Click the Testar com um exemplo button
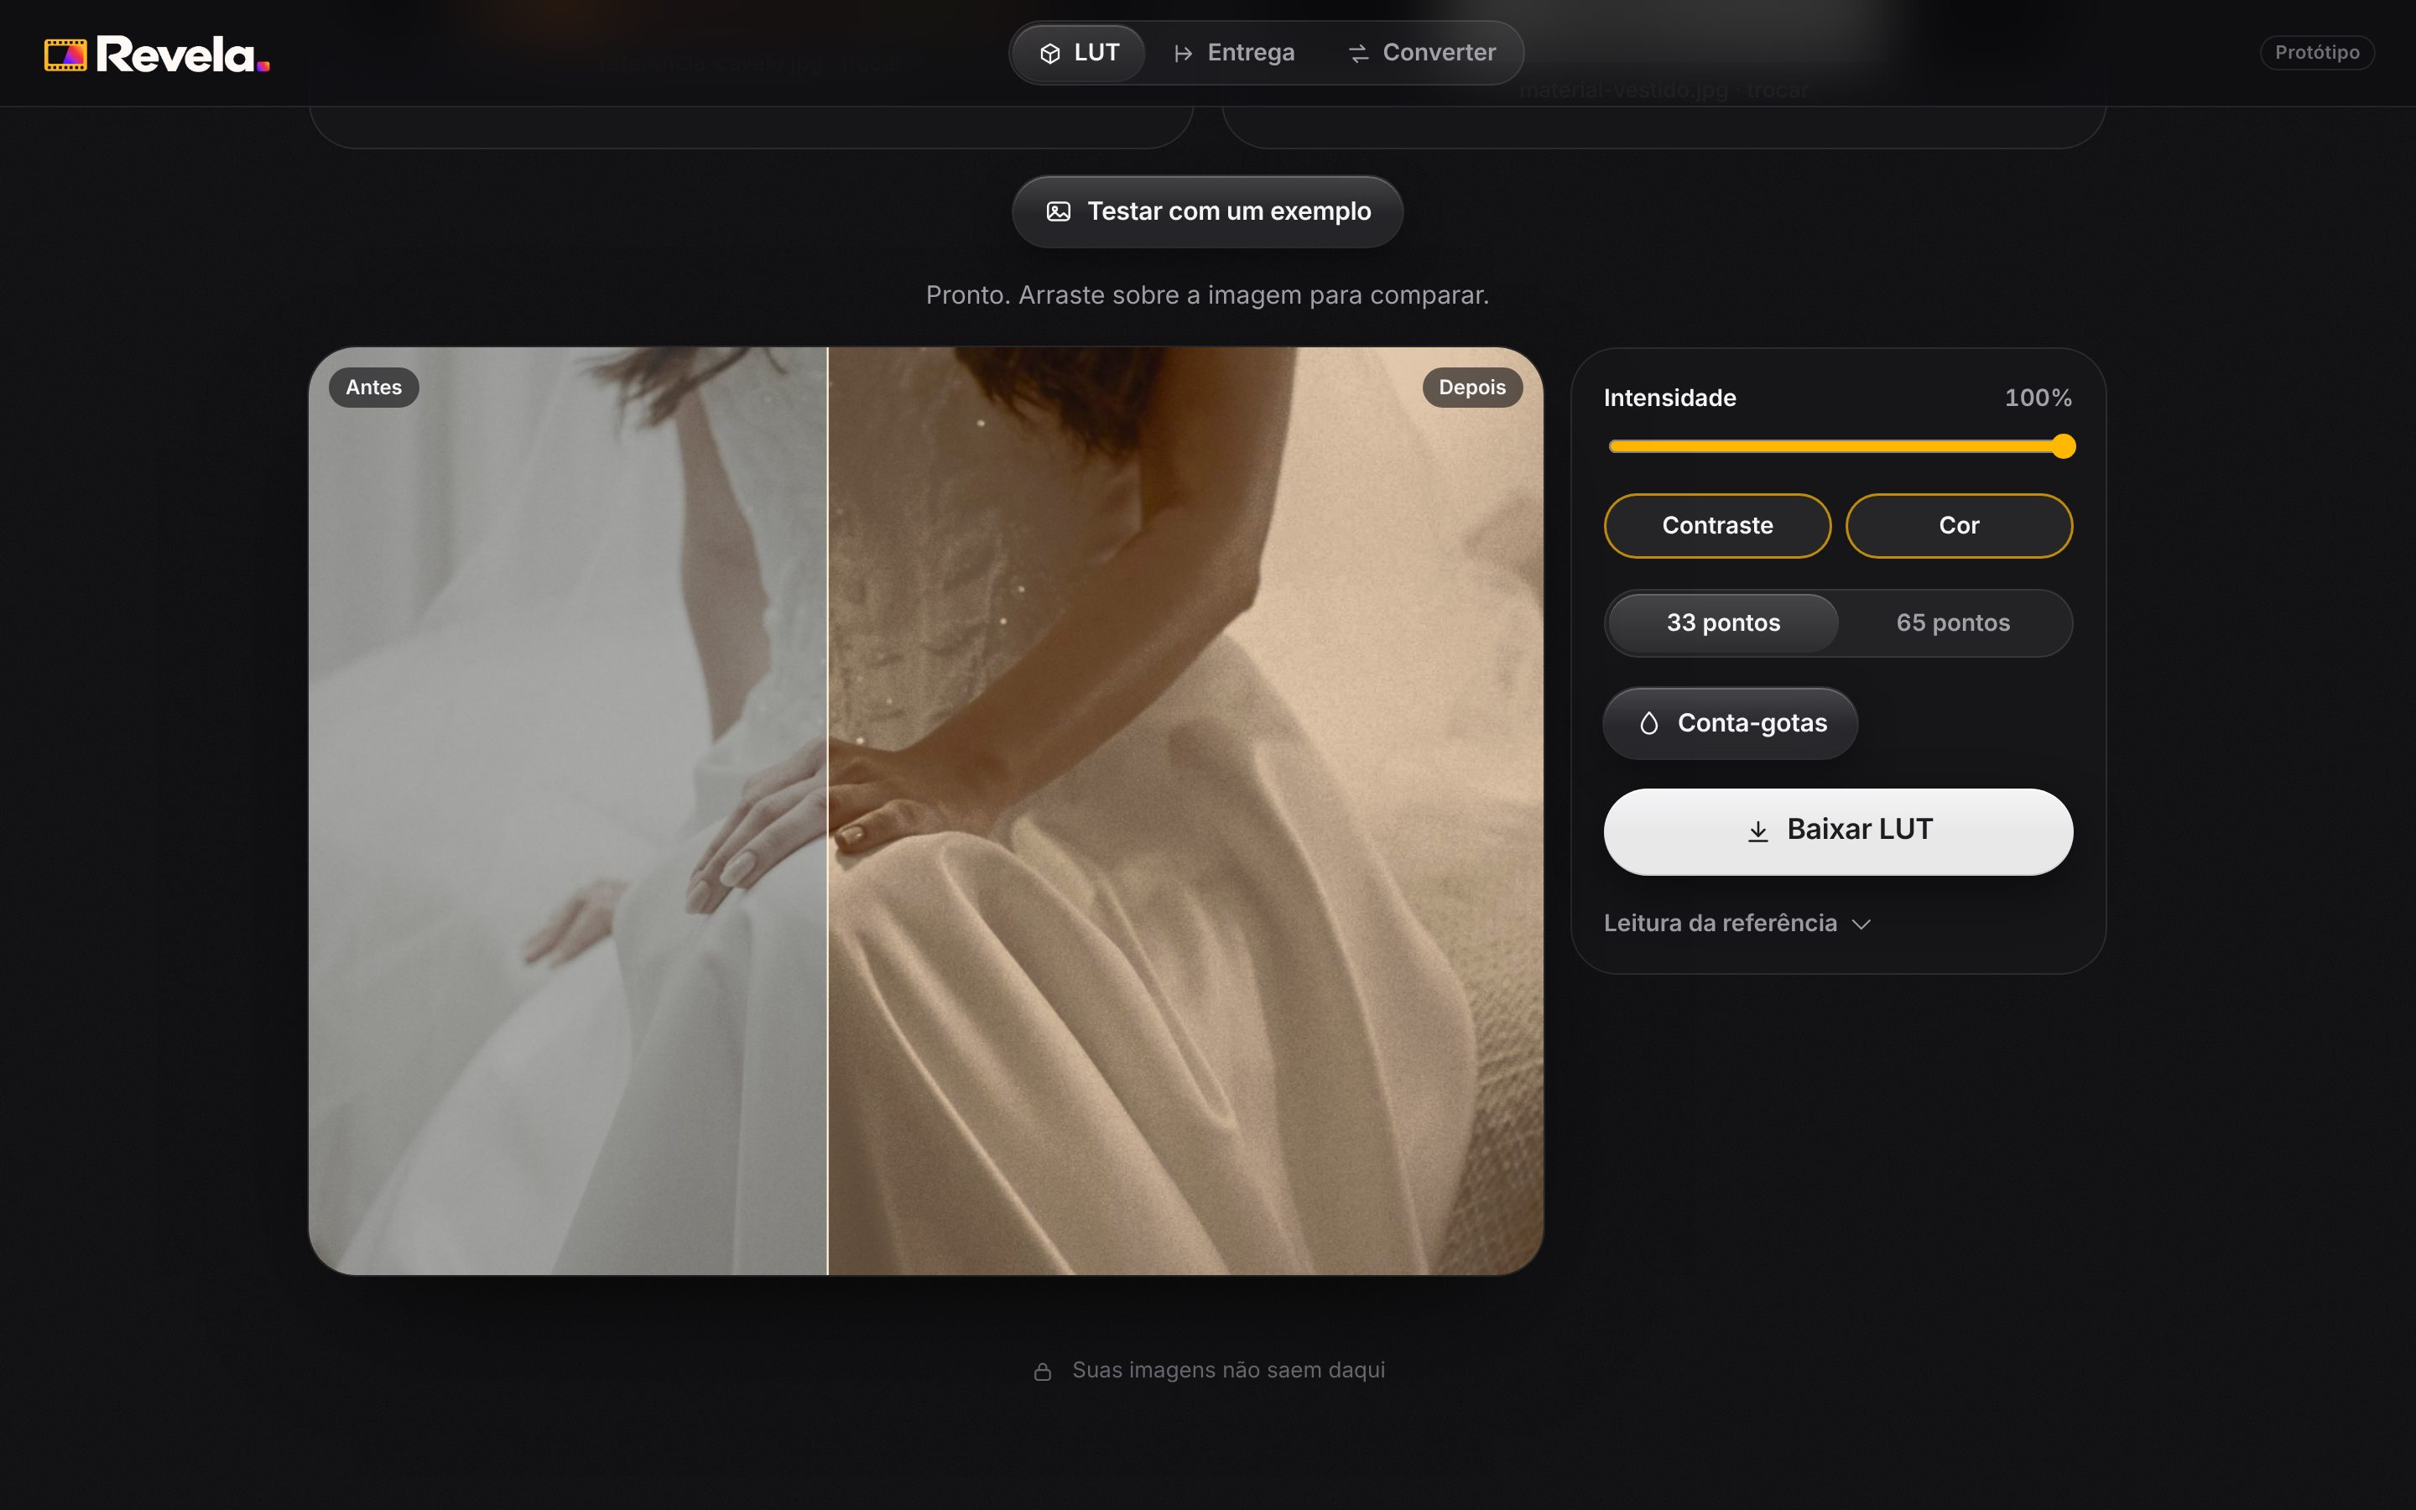 point(1208,211)
